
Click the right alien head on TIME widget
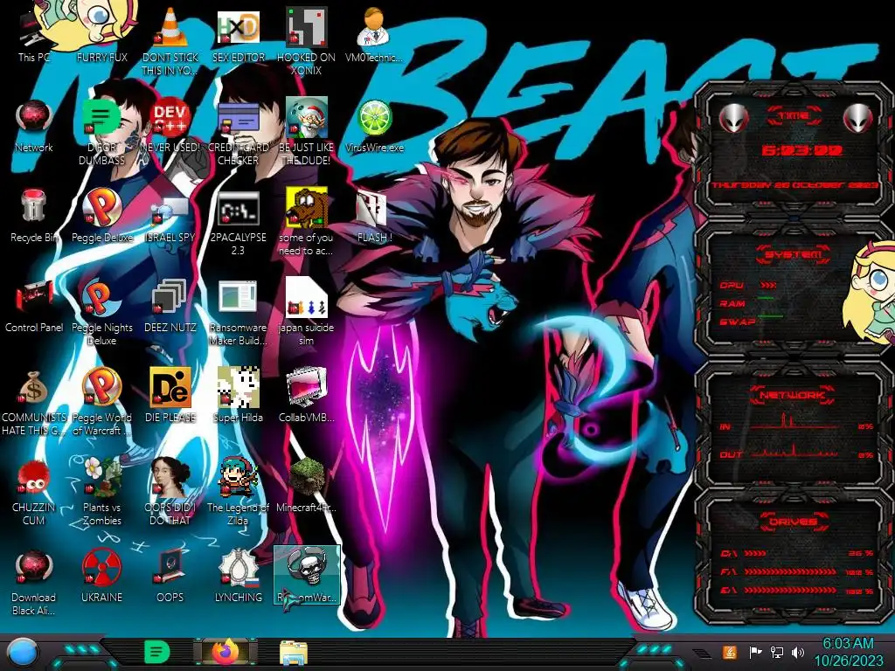pos(858,119)
